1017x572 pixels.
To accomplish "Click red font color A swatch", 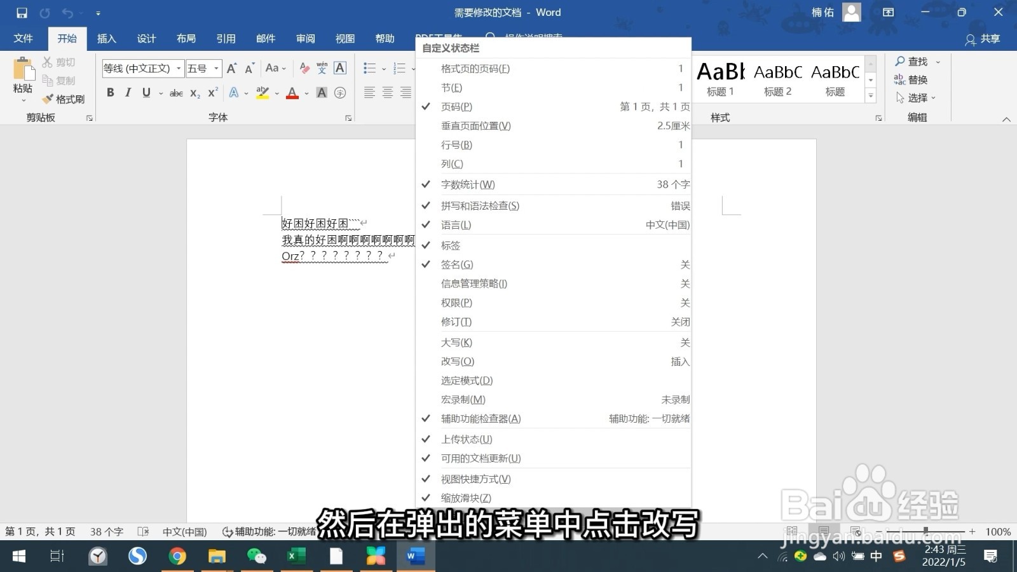I will [292, 93].
